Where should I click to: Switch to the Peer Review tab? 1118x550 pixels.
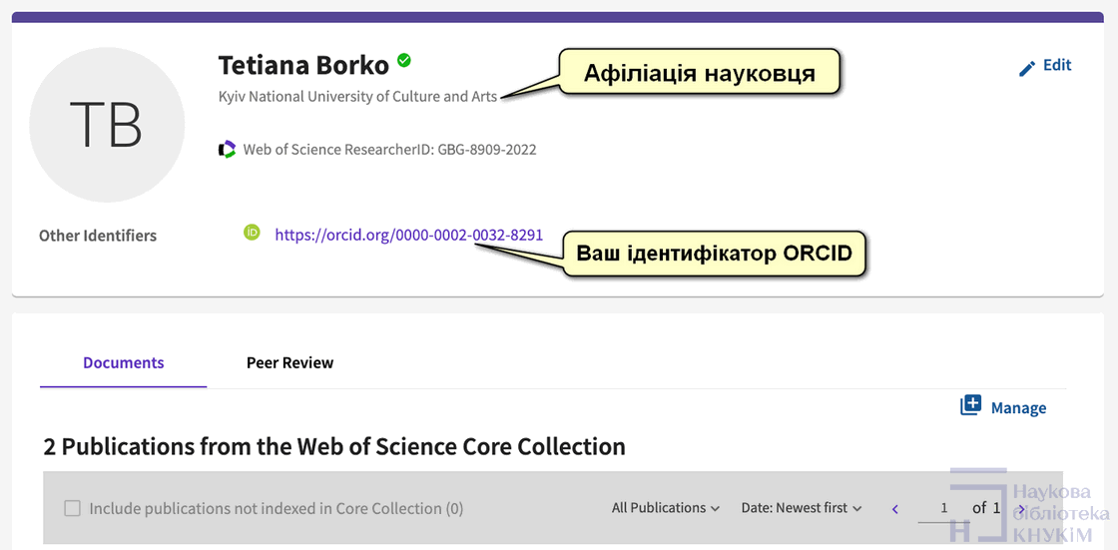pyautogui.click(x=289, y=363)
